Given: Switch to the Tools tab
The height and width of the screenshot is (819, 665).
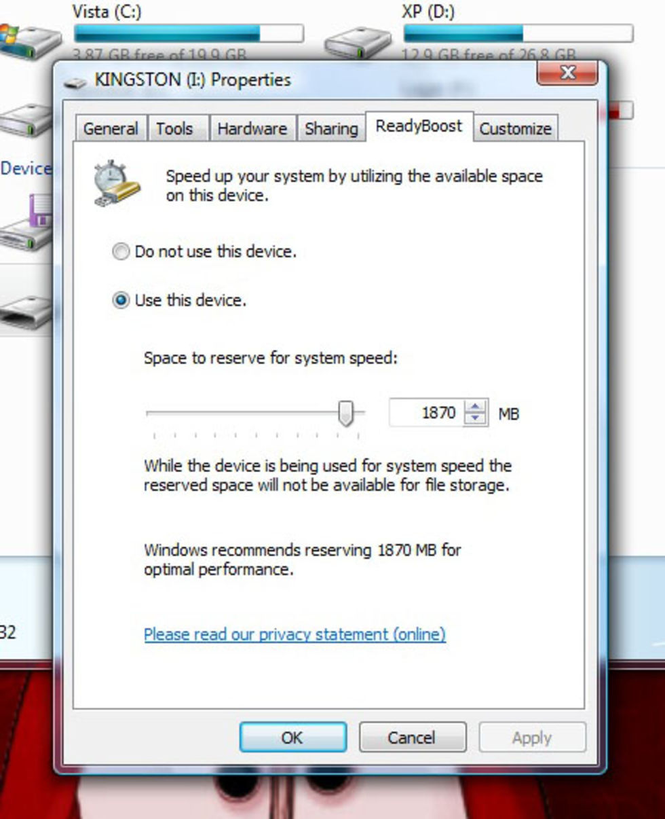Looking at the screenshot, I should coord(174,128).
